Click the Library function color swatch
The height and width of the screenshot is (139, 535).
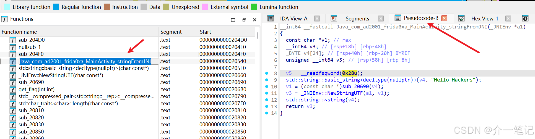[7, 7]
